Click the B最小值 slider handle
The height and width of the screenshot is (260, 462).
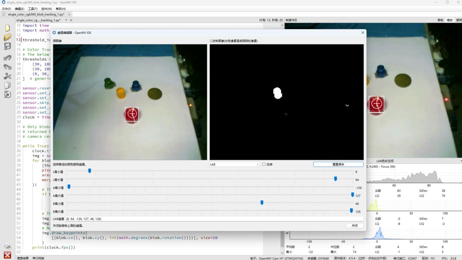point(262,203)
